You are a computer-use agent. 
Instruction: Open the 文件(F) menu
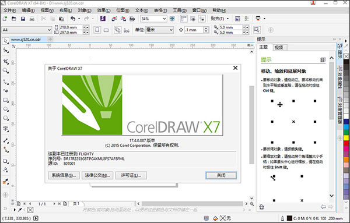10,10
